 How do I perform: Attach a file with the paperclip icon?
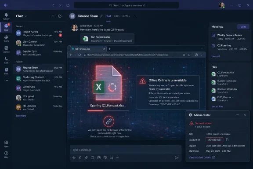click(x=86, y=158)
